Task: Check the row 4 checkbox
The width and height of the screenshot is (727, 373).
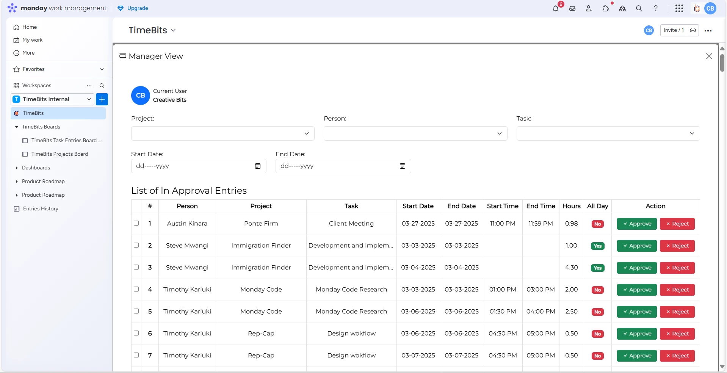Action: pyautogui.click(x=136, y=289)
